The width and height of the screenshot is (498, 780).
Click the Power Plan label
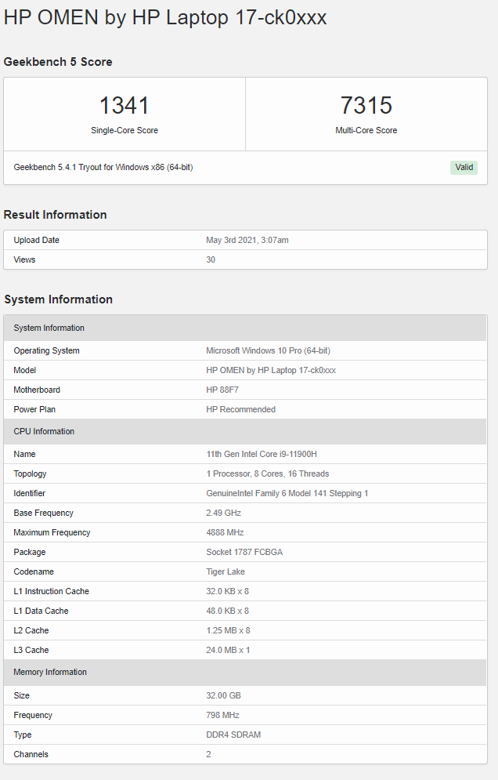[34, 409]
